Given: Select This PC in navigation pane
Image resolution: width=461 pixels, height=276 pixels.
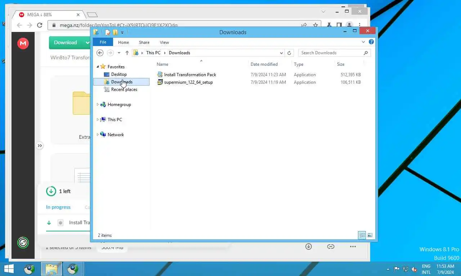Looking at the screenshot, I should click(115, 120).
